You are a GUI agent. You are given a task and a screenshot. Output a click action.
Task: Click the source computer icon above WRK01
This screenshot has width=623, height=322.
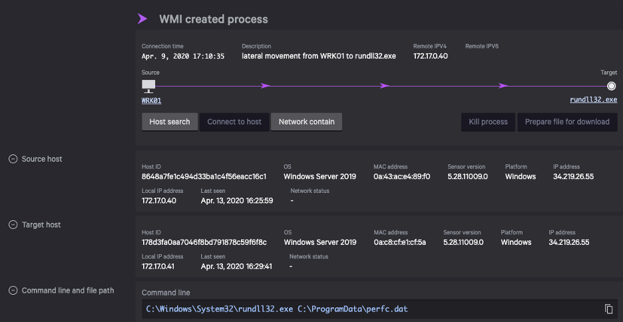pyautogui.click(x=148, y=85)
